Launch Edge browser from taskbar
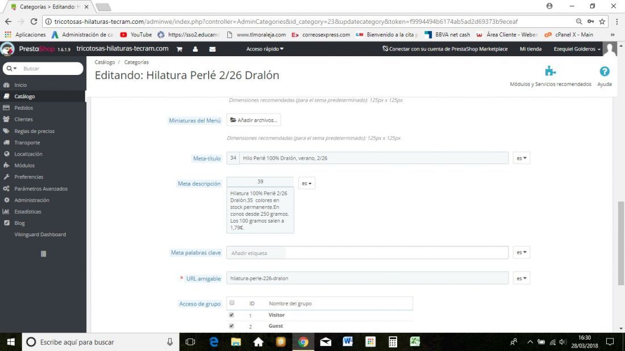 pyautogui.click(x=214, y=342)
